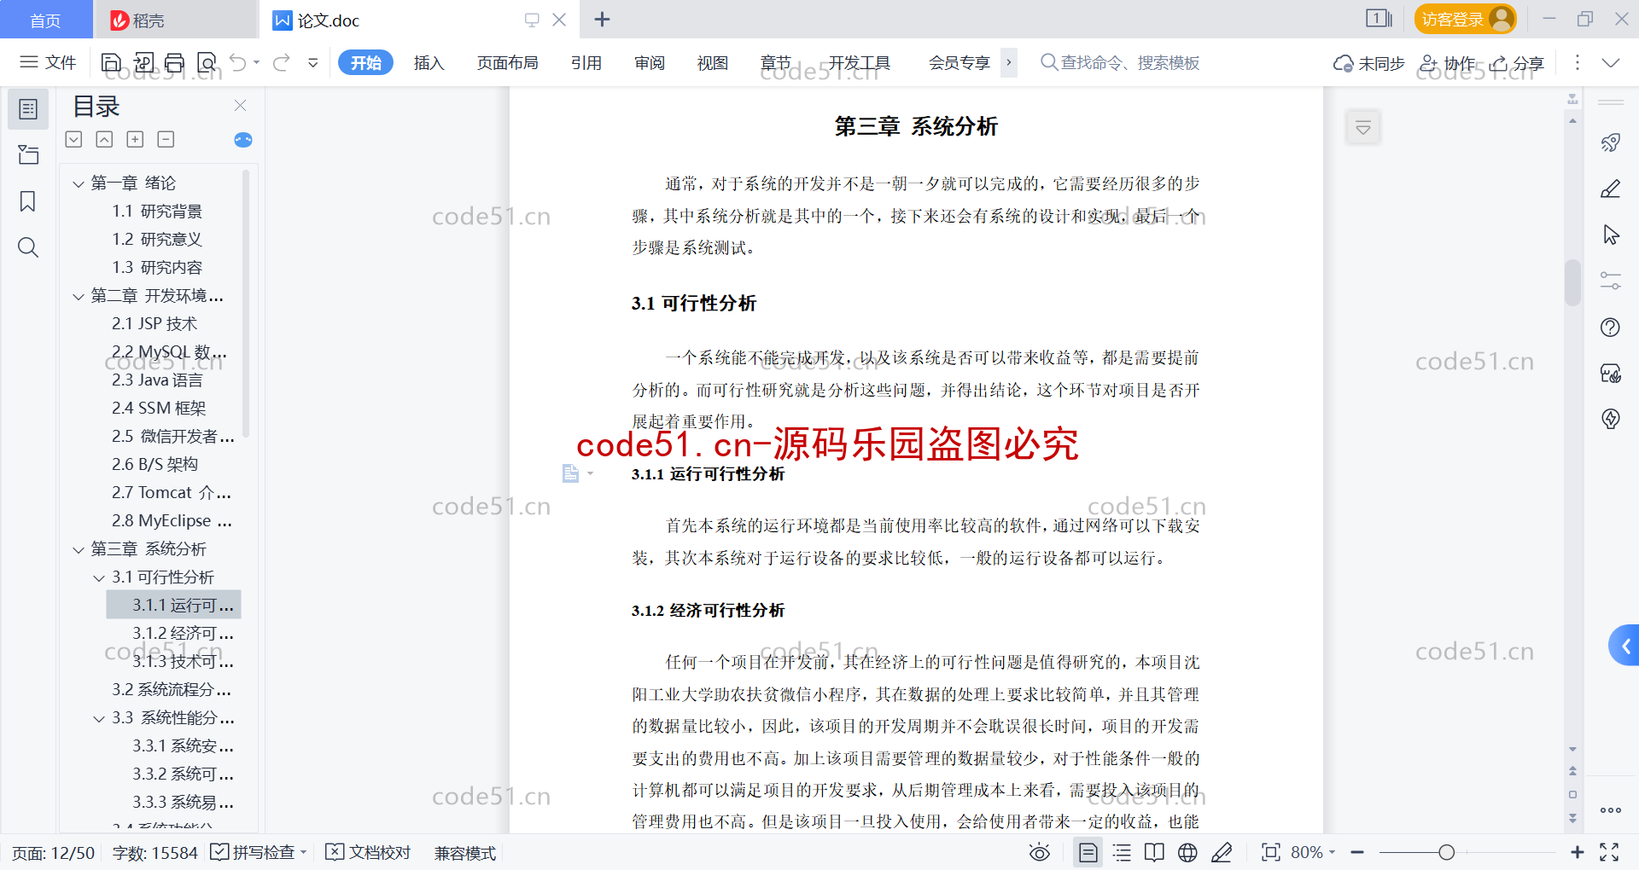The height and width of the screenshot is (870, 1639).
Task: Collapse the ribbon chevron at top right
Action: coord(1611,62)
